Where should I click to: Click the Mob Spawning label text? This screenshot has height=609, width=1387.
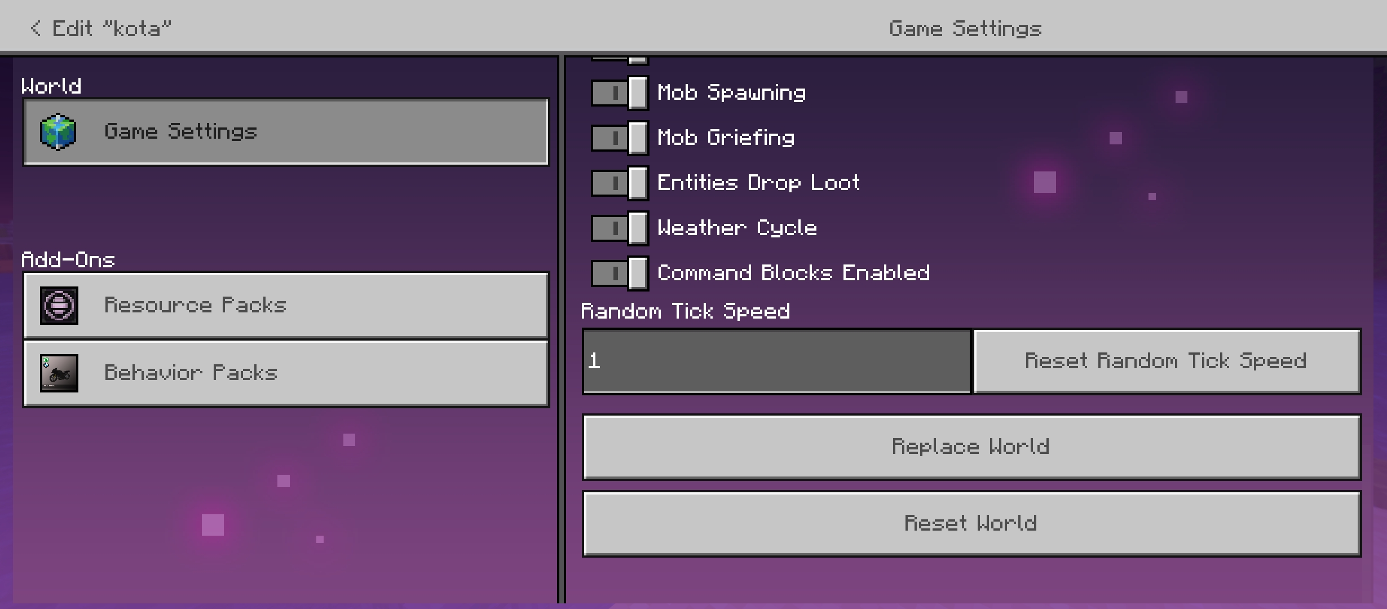(731, 93)
